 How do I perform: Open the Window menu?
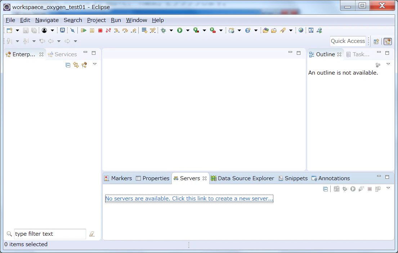pos(137,20)
